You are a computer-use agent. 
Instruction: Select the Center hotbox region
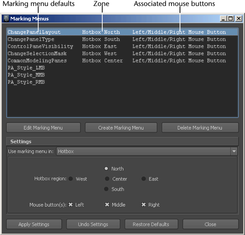107,179
